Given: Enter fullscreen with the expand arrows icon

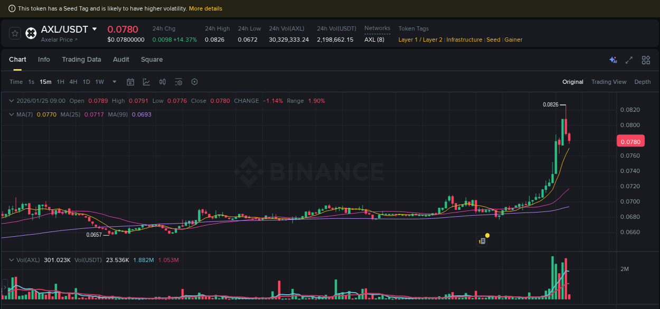Looking at the screenshot, I should pyautogui.click(x=629, y=60).
